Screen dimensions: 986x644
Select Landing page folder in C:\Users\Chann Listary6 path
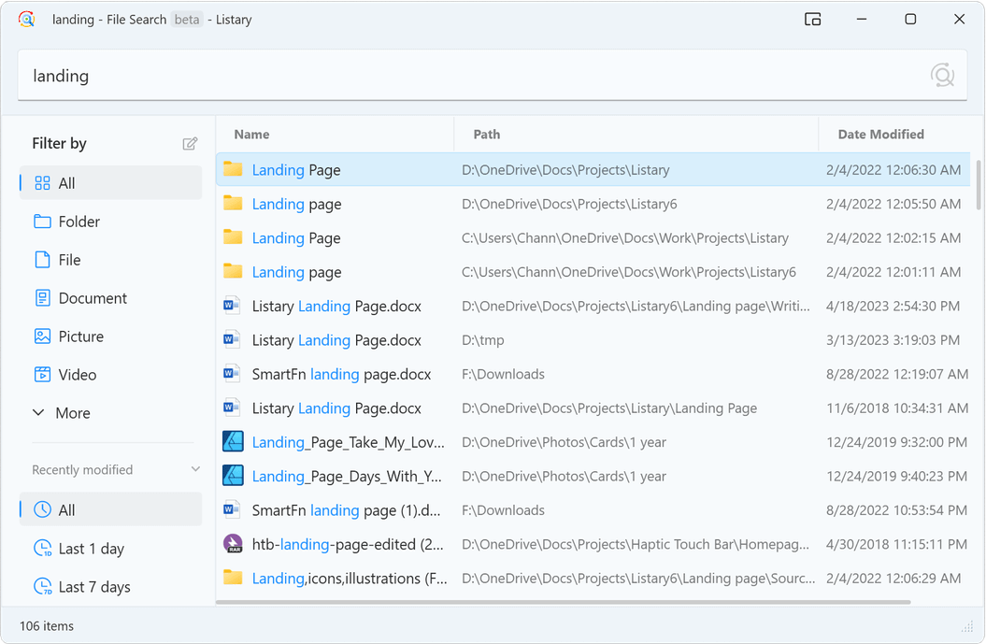tap(593, 272)
